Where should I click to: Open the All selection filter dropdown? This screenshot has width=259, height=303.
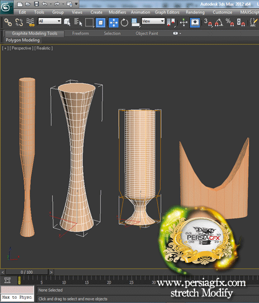pyautogui.click(x=50, y=21)
